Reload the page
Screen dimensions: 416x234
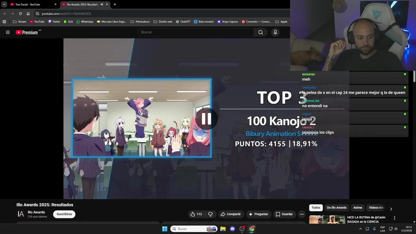pos(20,14)
